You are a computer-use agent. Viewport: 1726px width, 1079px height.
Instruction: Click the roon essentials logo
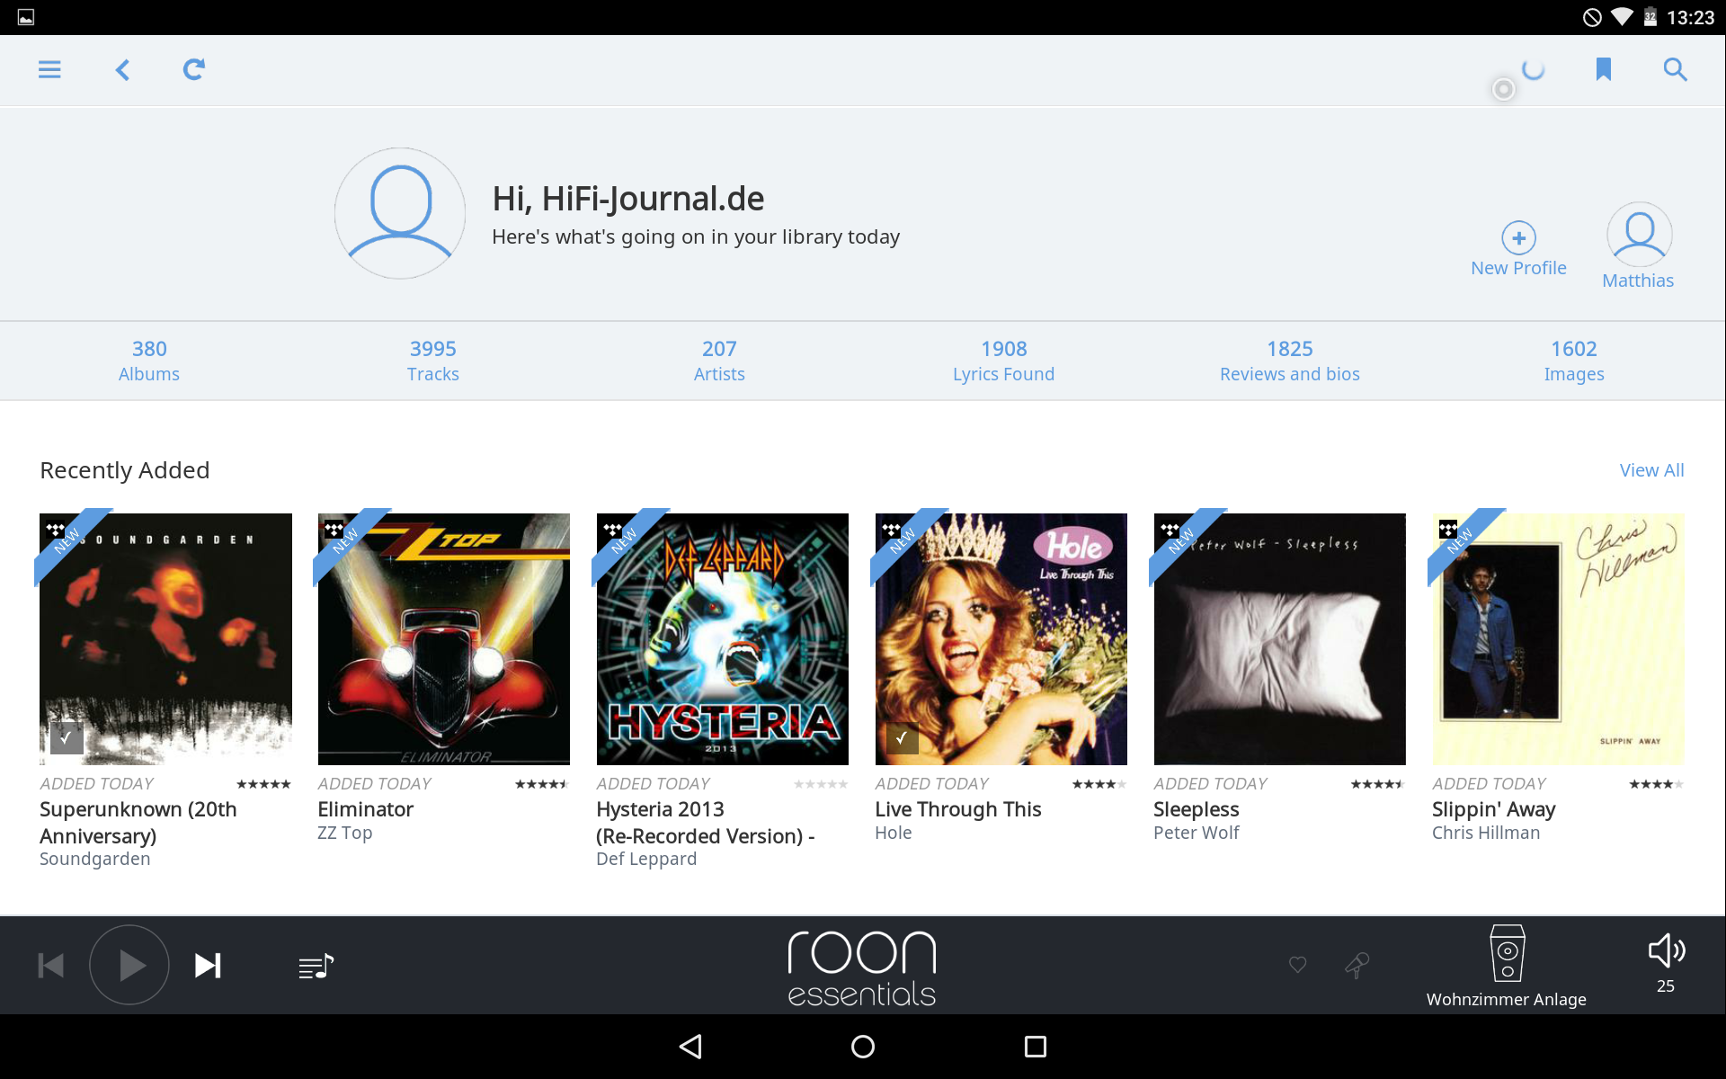(x=862, y=968)
